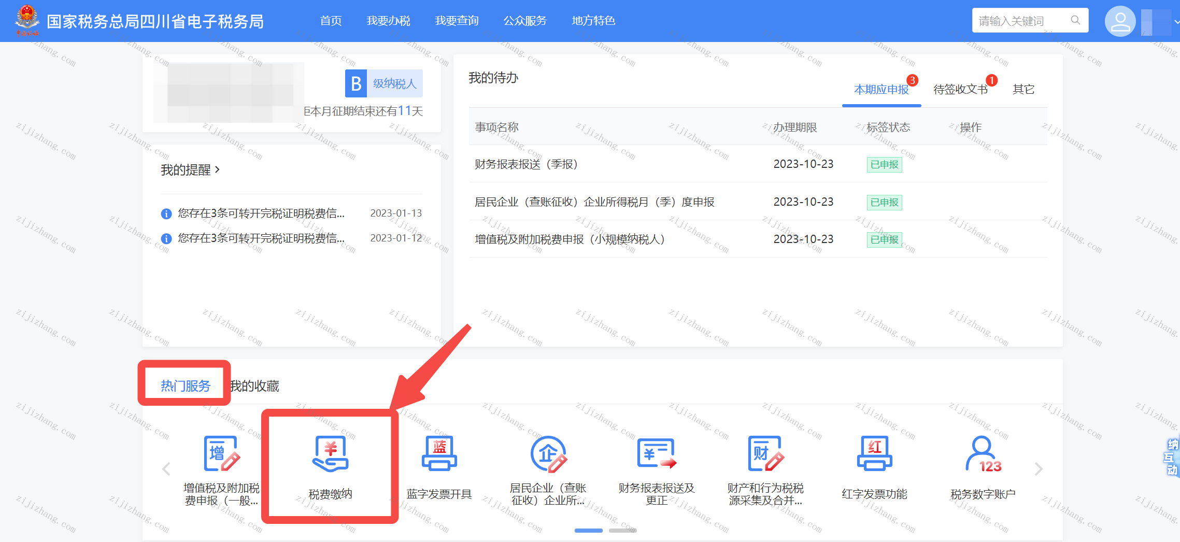
Task: Open the 2023-01-13 tax certificate reminder
Action: (292, 213)
